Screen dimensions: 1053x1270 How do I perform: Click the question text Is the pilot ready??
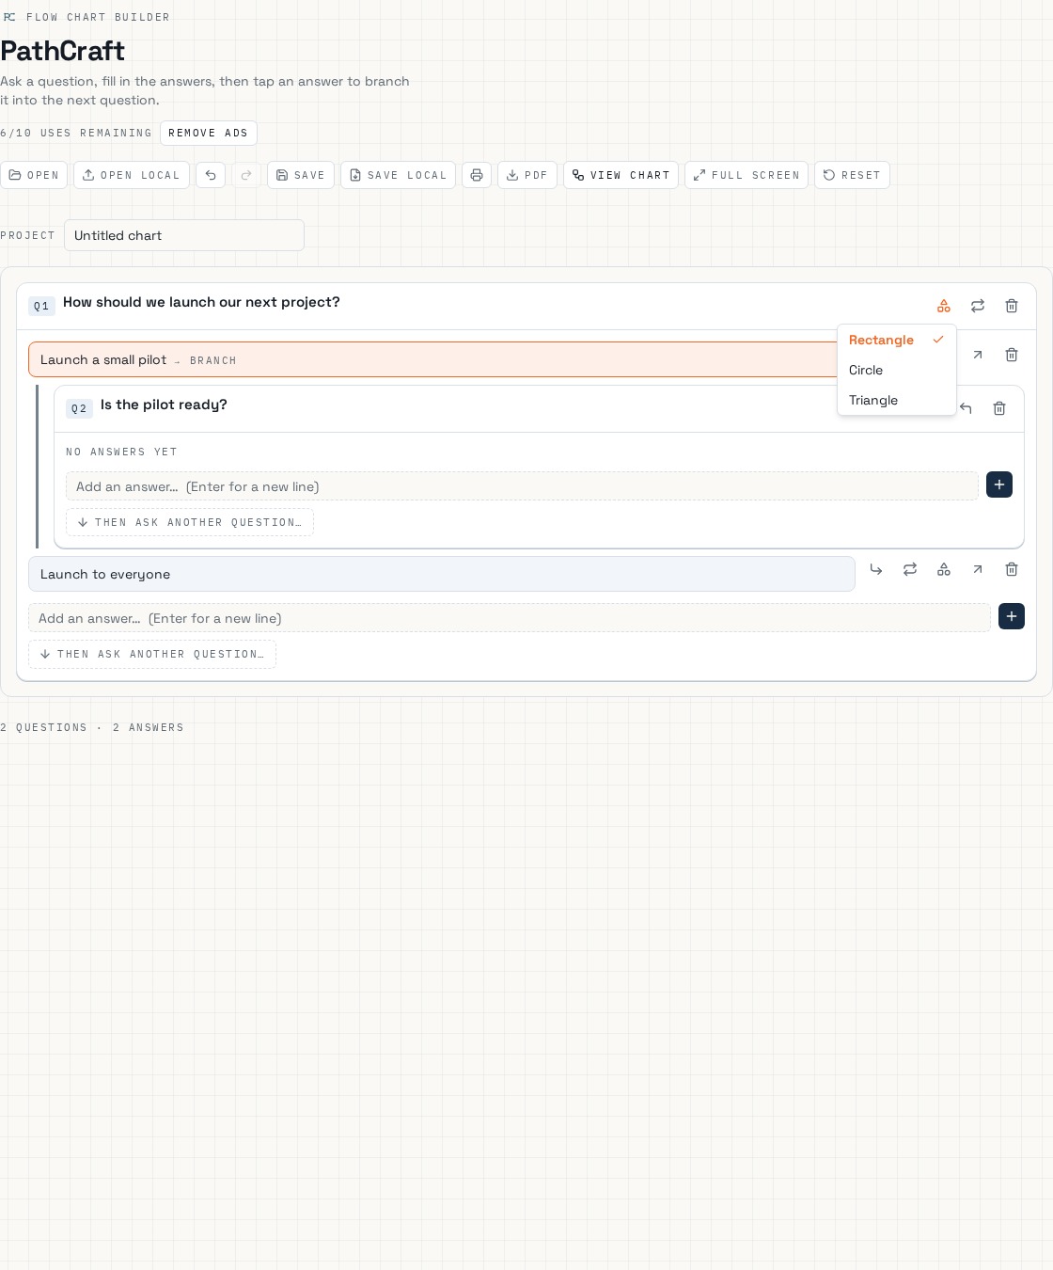164,405
